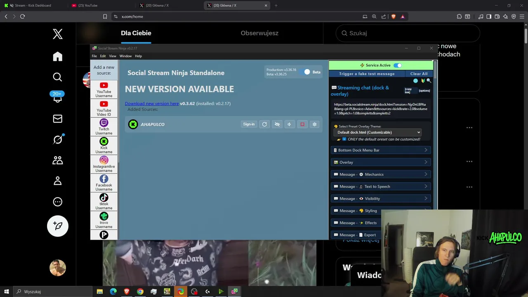Switch to the Obserwujesz tab on X
This screenshot has height=297, width=528.
[259, 33]
